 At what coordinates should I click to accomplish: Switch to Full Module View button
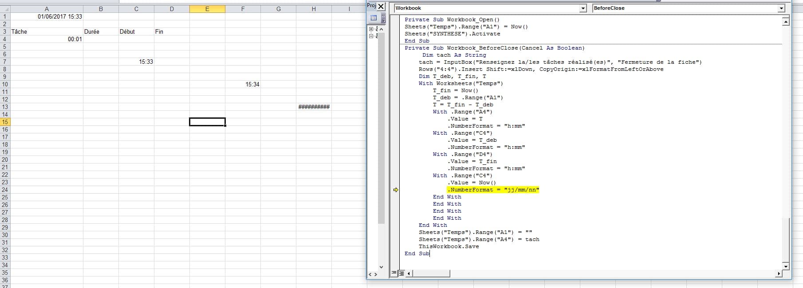point(401,273)
